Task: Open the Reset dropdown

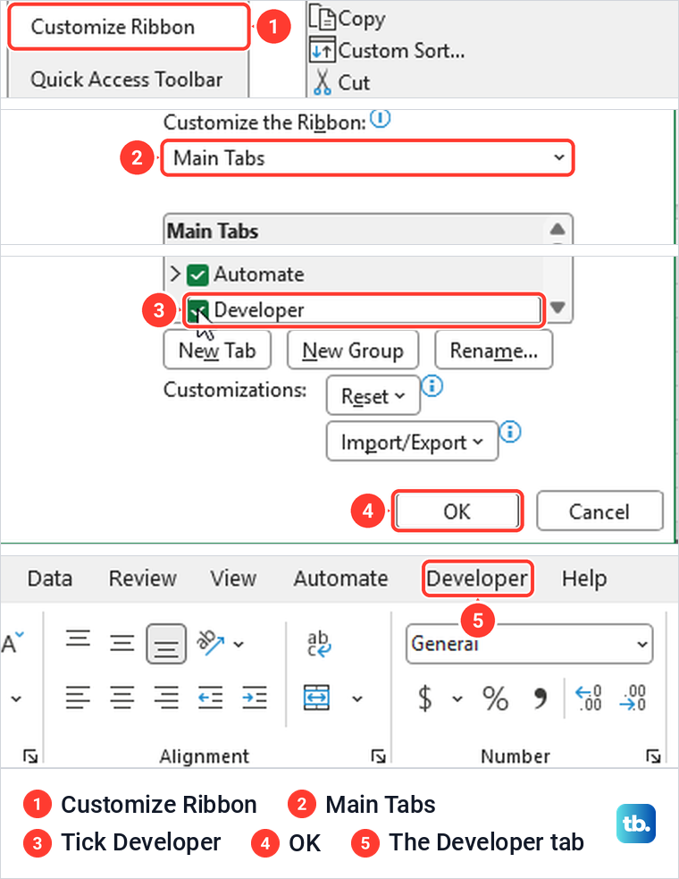Action: tap(373, 396)
